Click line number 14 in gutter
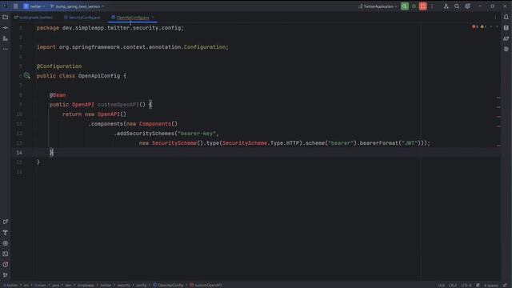 (19, 153)
